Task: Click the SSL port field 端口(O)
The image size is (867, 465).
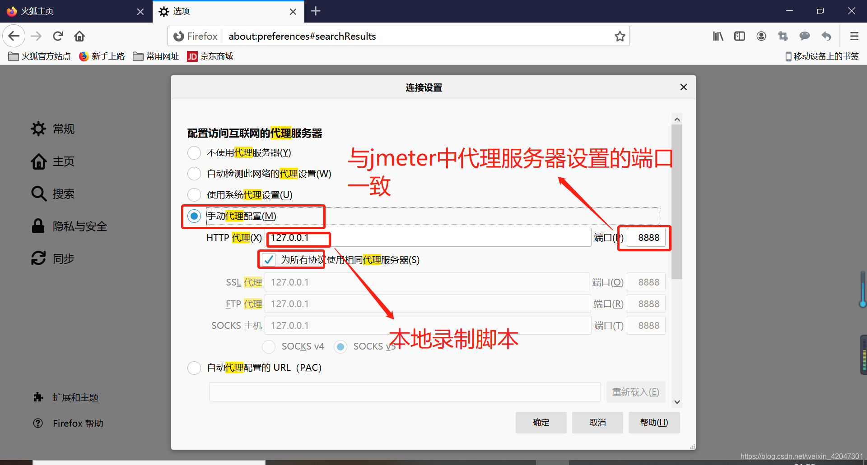Action: point(646,282)
